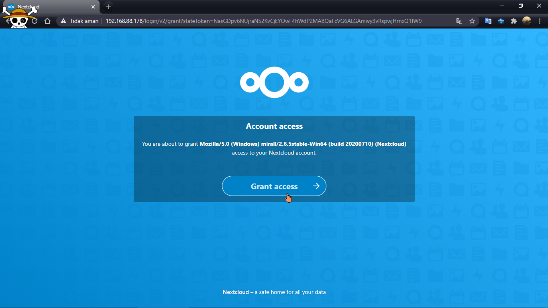
Task: Click the Account access heading
Action: (274, 126)
